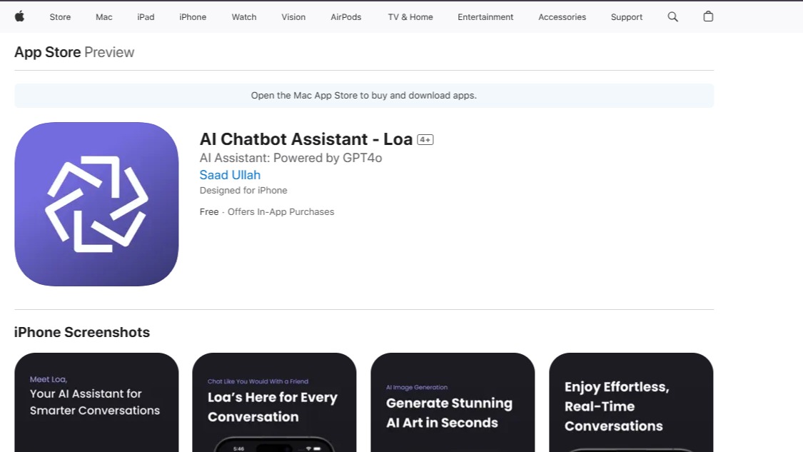The height and width of the screenshot is (452, 803).
Task: Open the Mac menu
Action: click(x=104, y=17)
